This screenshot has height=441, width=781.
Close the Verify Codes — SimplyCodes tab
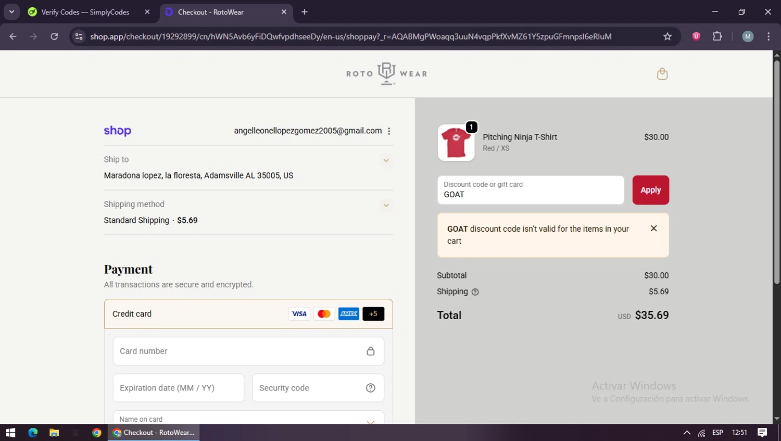147,12
